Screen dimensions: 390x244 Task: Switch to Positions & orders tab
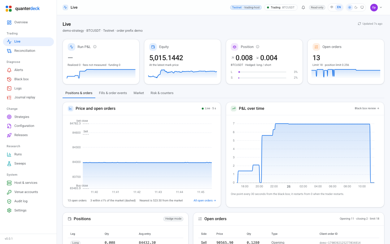tap(79, 93)
